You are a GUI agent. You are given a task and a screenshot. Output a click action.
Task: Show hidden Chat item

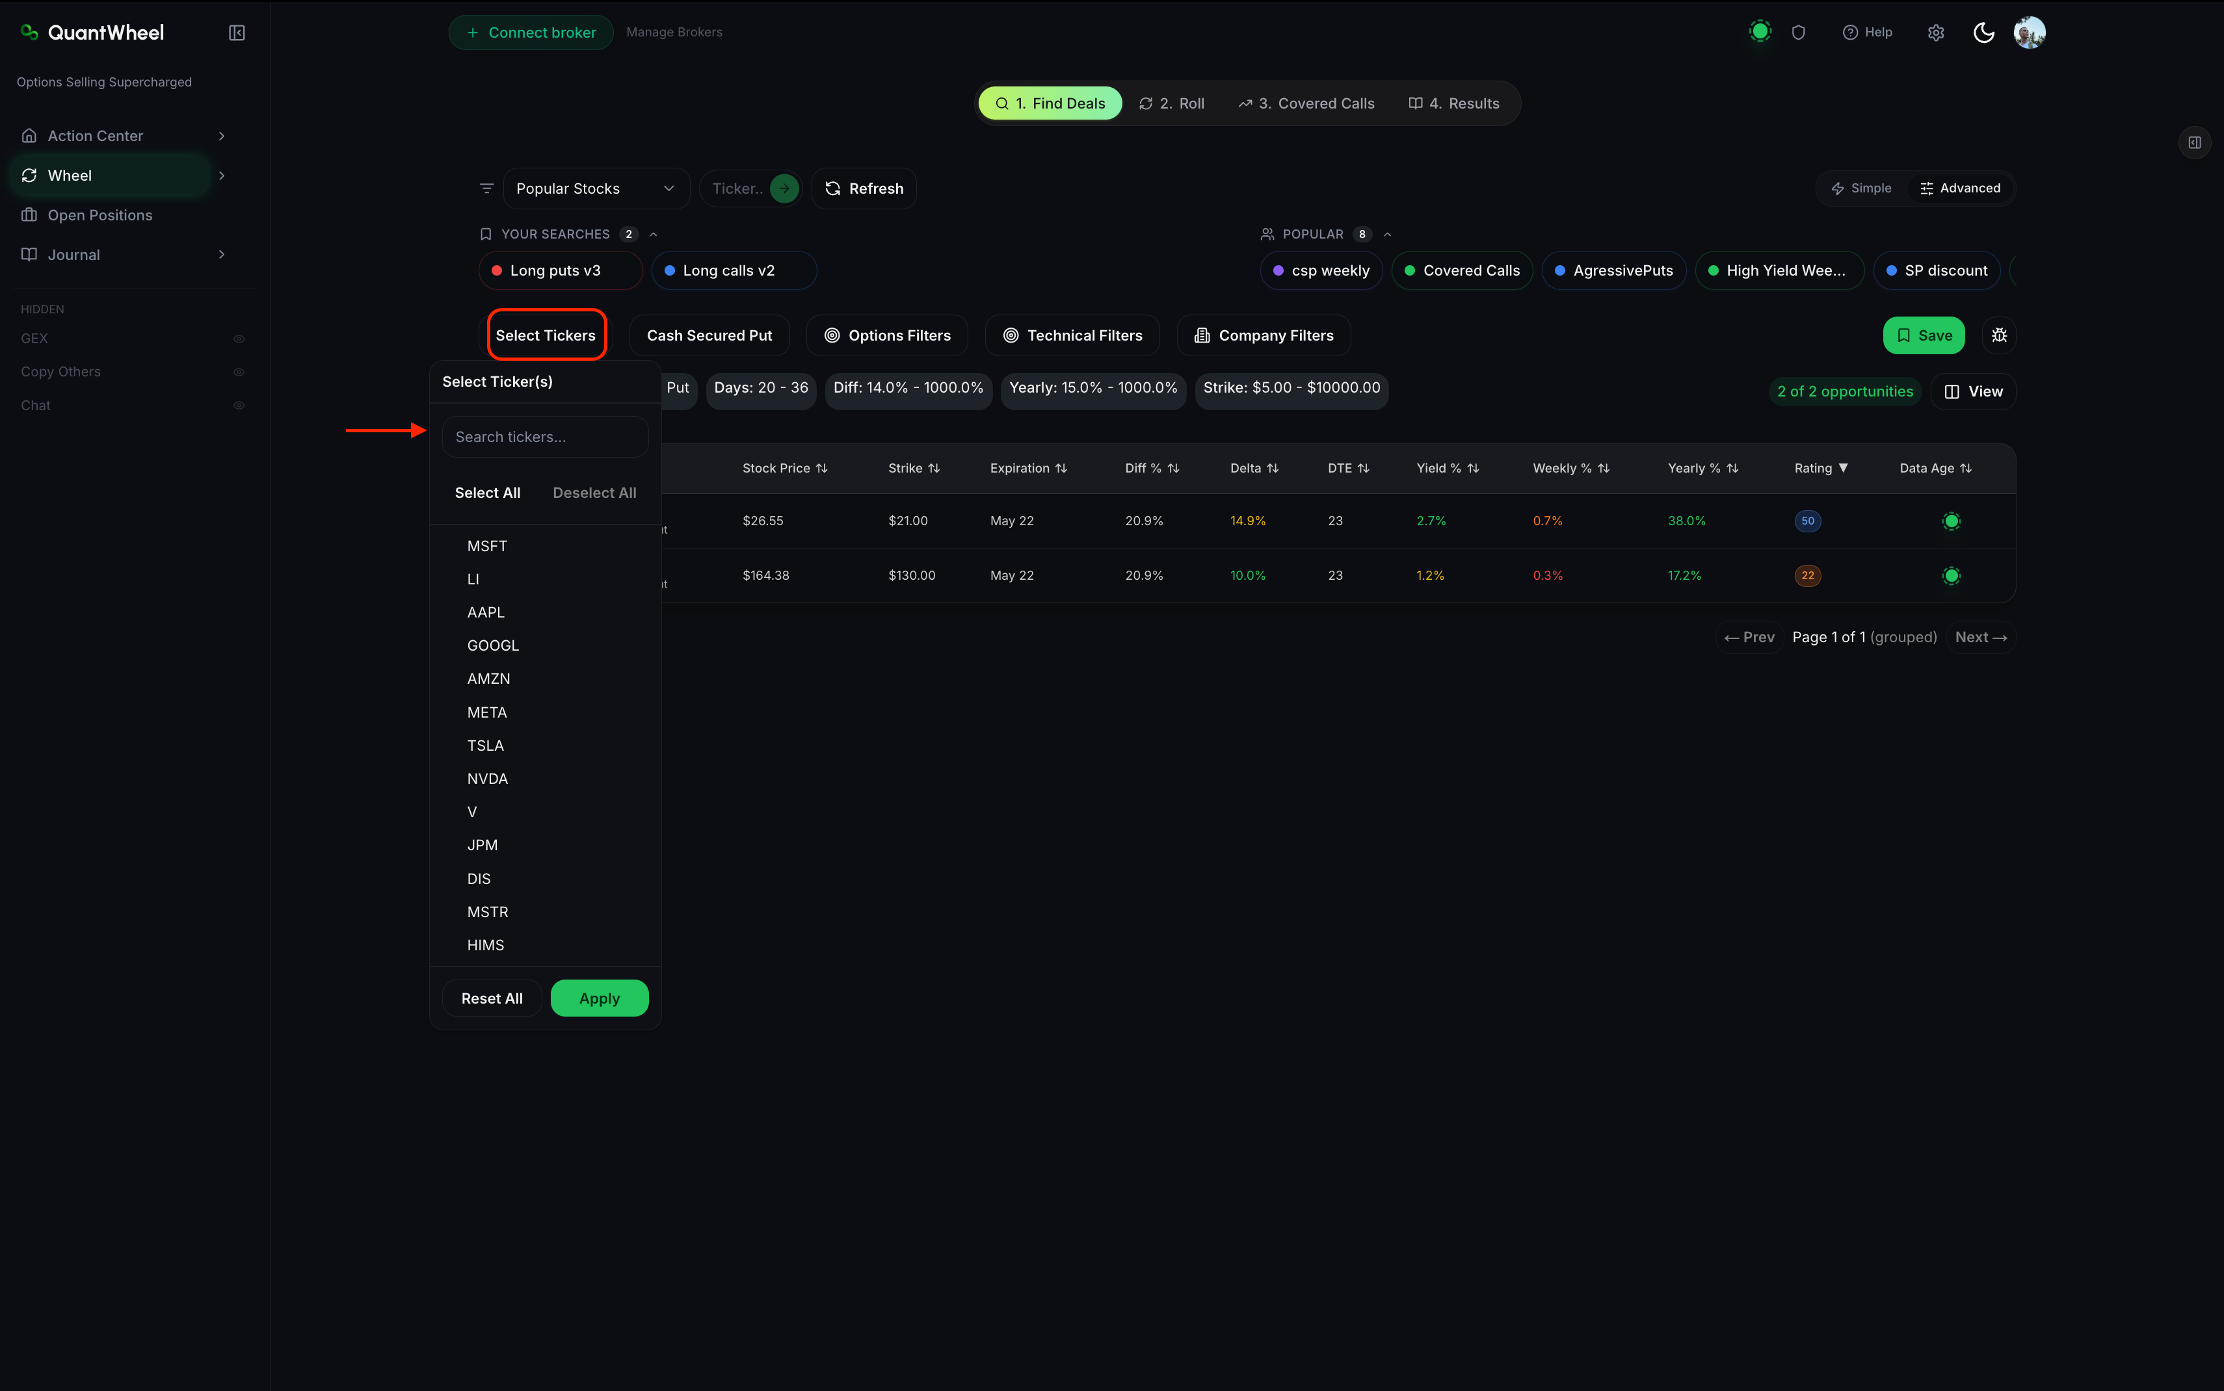[238, 406]
